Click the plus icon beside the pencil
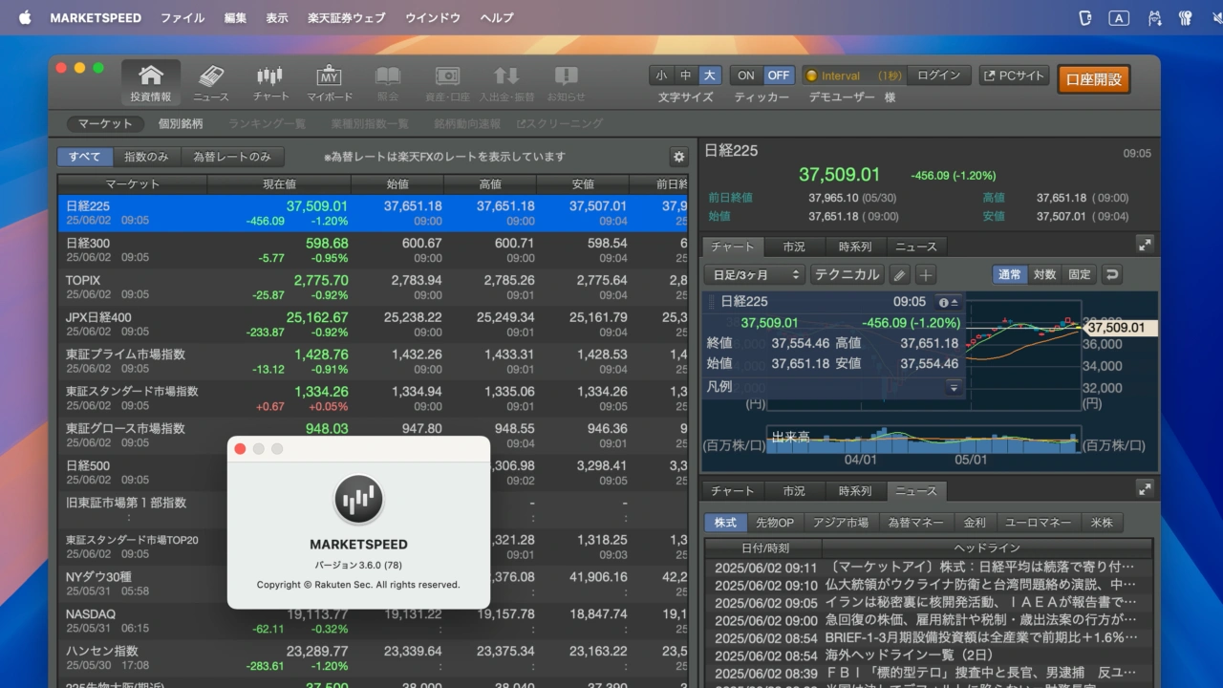This screenshot has height=688, width=1223. click(x=926, y=275)
